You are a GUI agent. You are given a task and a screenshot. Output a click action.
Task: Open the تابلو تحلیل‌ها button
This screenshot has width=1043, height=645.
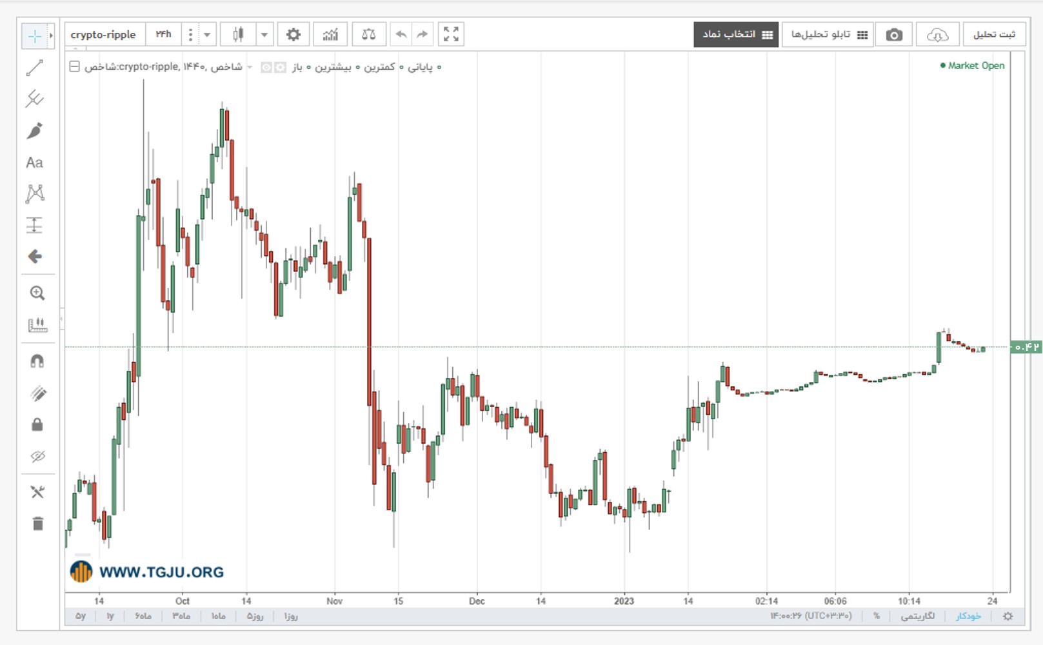tap(828, 34)
